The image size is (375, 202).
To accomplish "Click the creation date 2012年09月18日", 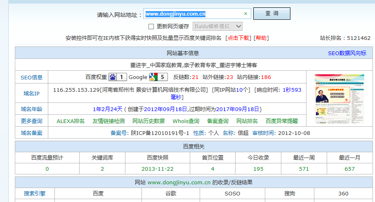I will click(165, 109).
